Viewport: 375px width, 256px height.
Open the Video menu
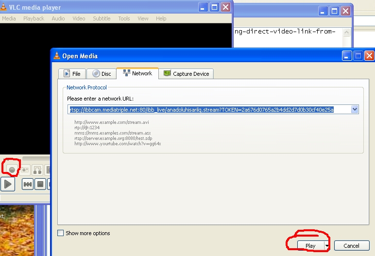[x=79, y=18]
